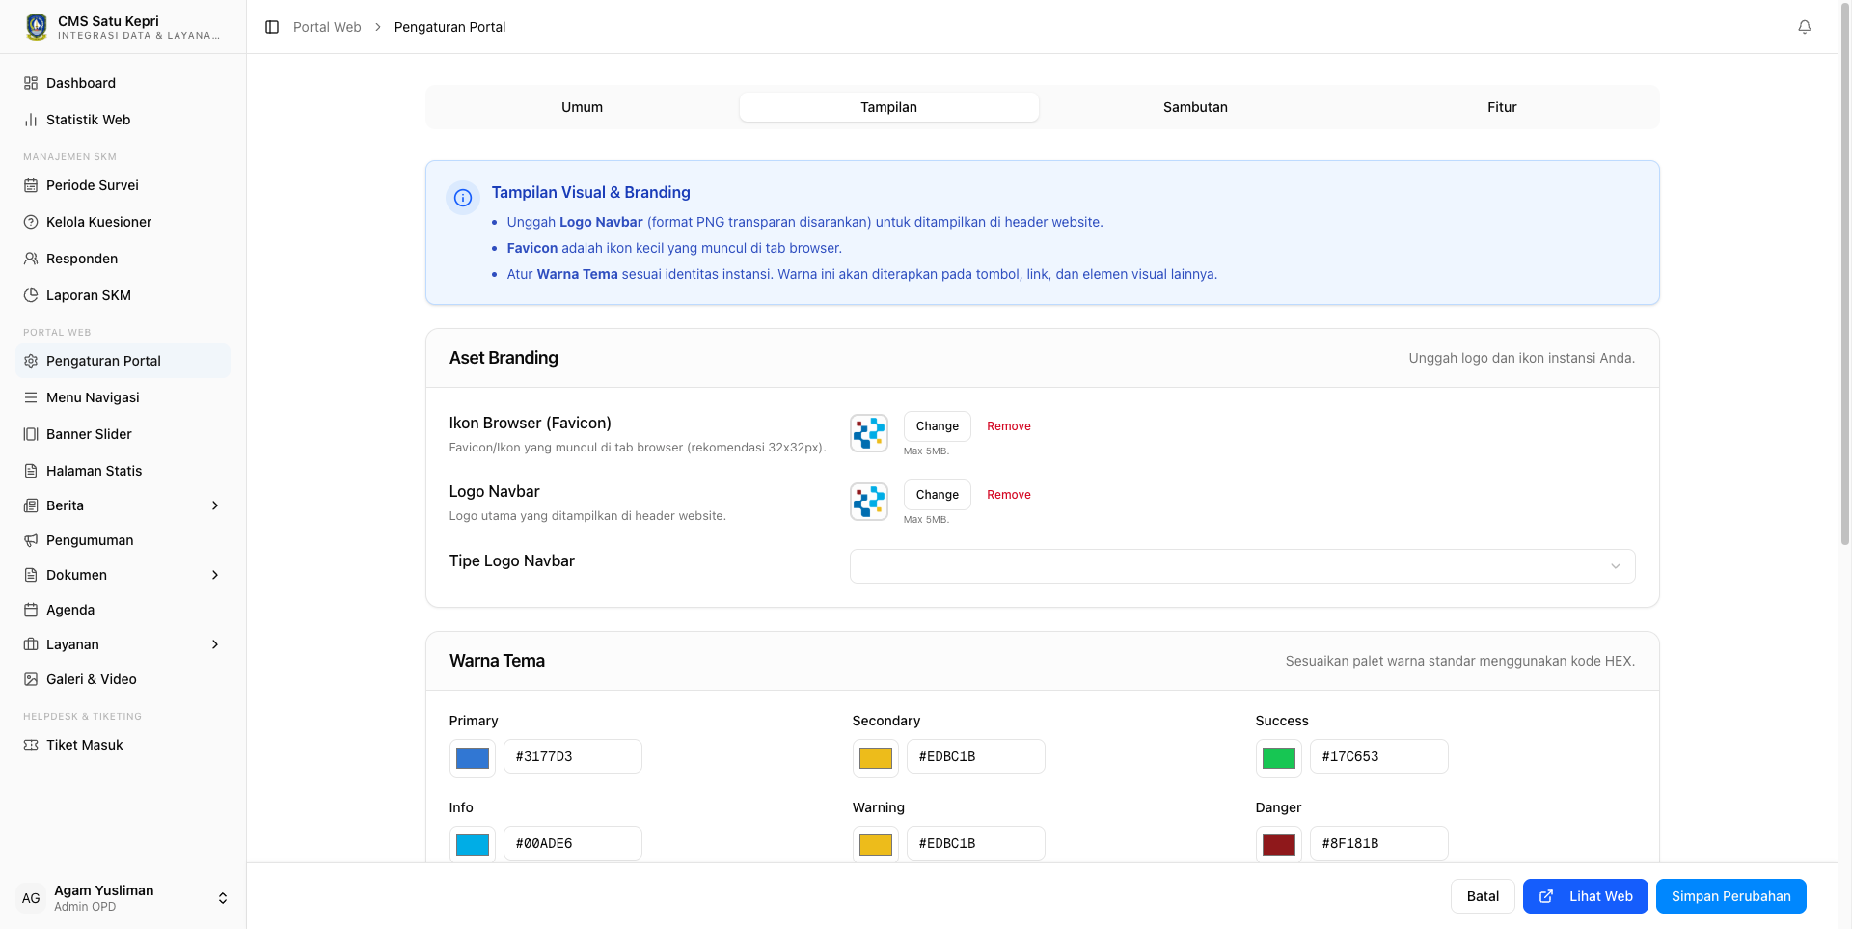Edit the Danger hex field #8F181B

[1379, 843]
